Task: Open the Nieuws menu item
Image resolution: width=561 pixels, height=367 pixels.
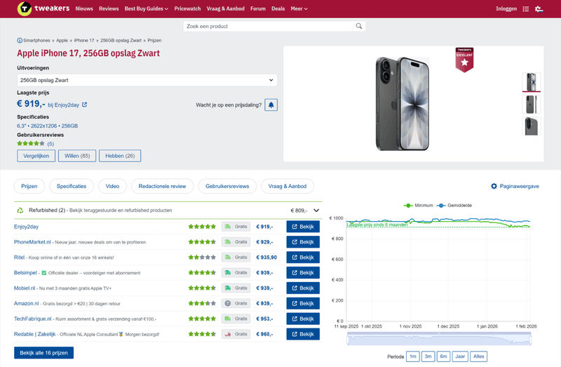Action: point(84,8)
